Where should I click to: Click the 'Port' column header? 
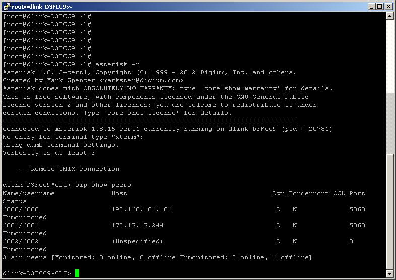coord(357,194)
